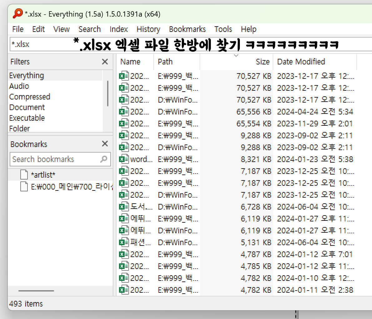Click date 2024-01-12 오후 7:01

pos(315,254)
